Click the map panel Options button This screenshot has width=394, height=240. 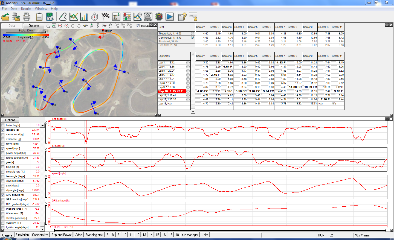(34, 26)
